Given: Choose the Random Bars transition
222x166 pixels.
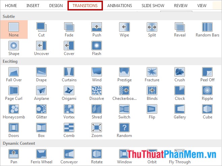Looking at the screenshot, I should 207,29.
